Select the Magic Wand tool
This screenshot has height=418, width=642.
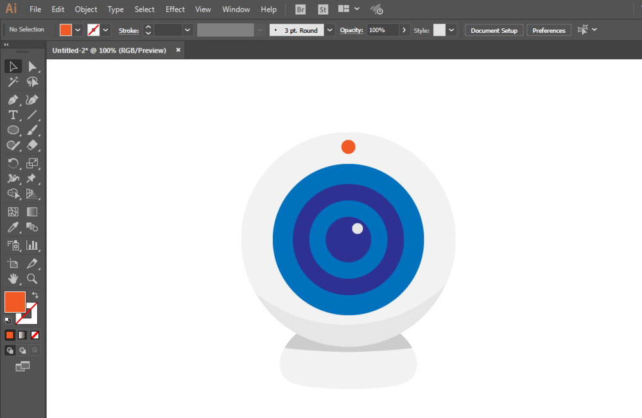(13, 82)
